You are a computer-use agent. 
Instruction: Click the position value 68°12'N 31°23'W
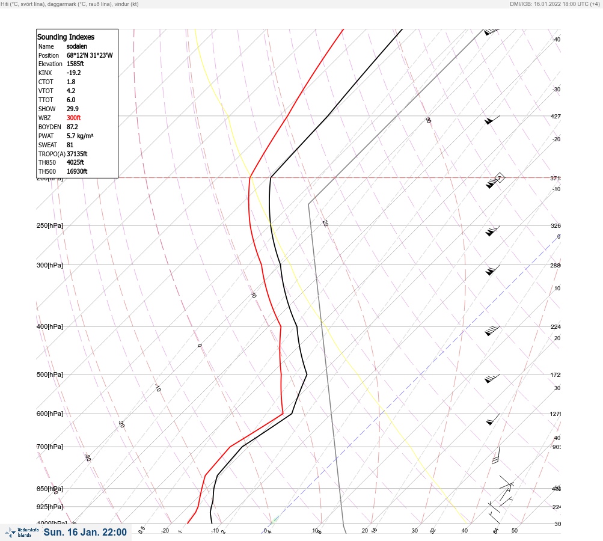(x=90, y=55)
